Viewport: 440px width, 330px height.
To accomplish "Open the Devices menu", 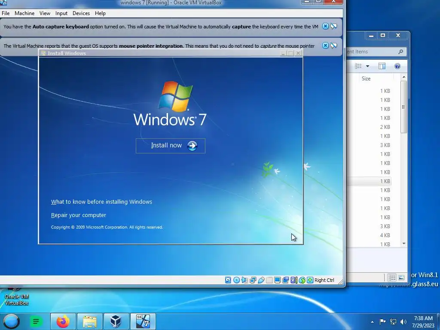I will 81,13.
